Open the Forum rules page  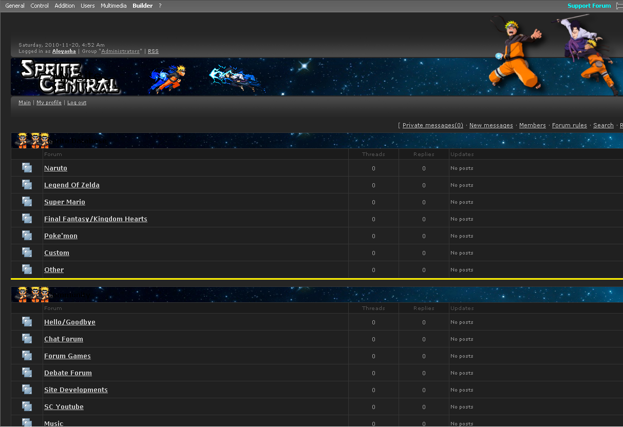[569, 126]
